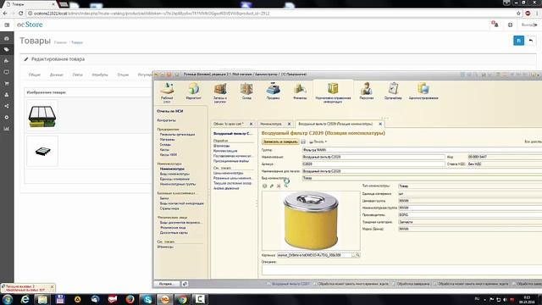The image size is (542, 305).
Task: Click Группа input field in 1C form
Action: 422,150
